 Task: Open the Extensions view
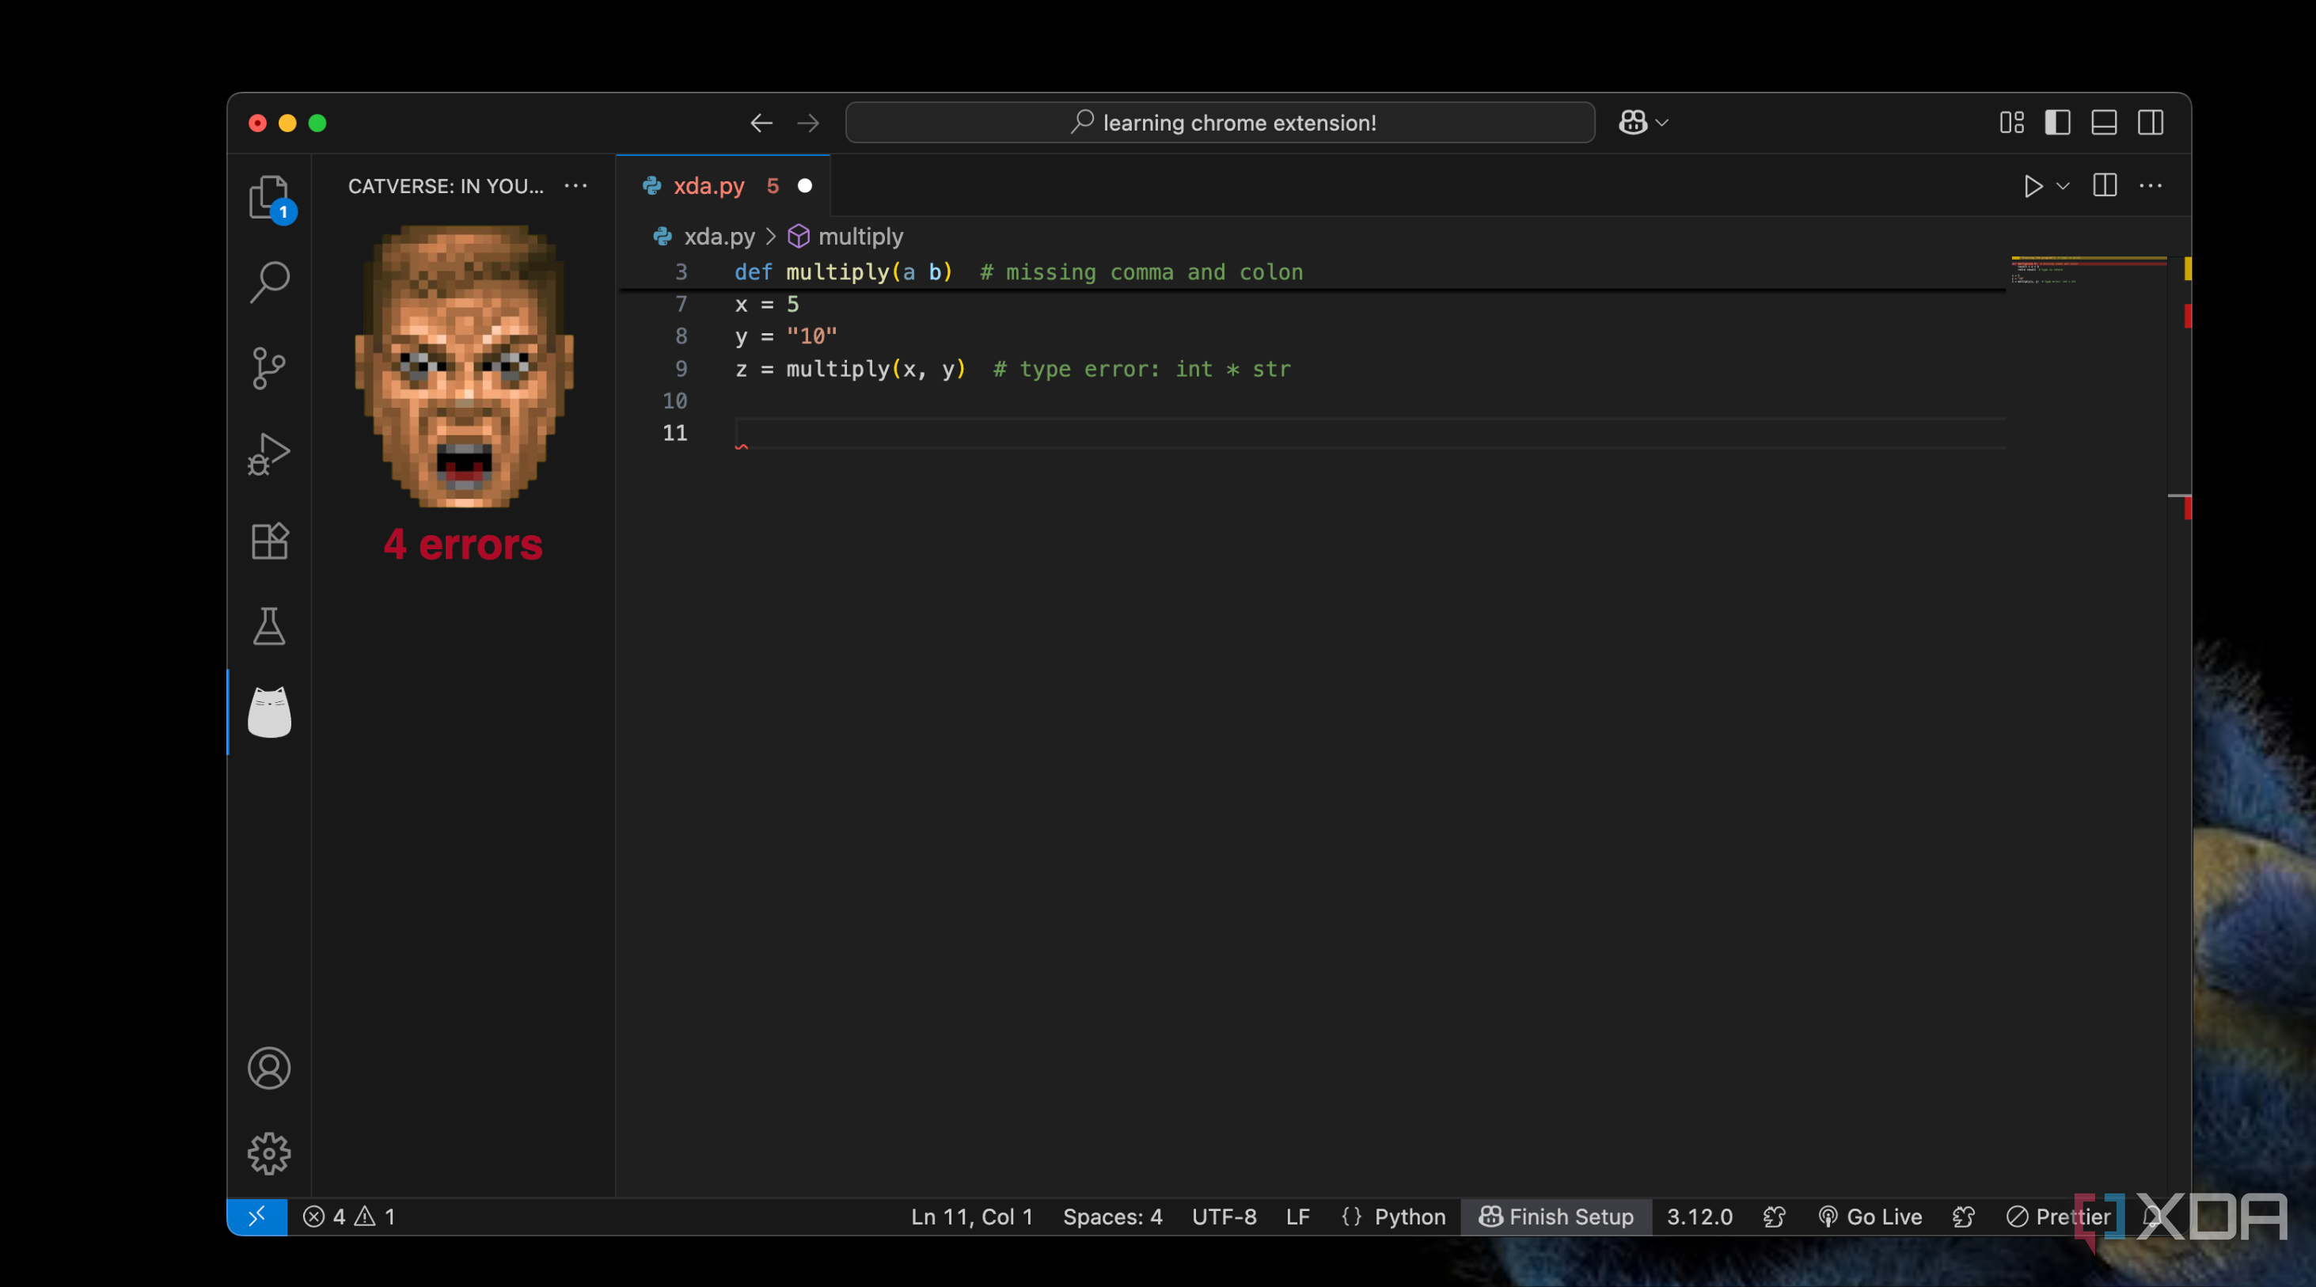[x=270, y=540]
